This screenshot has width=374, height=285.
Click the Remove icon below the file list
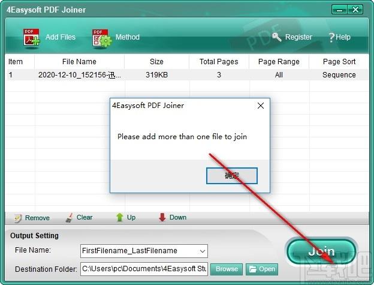coord(18,218)
